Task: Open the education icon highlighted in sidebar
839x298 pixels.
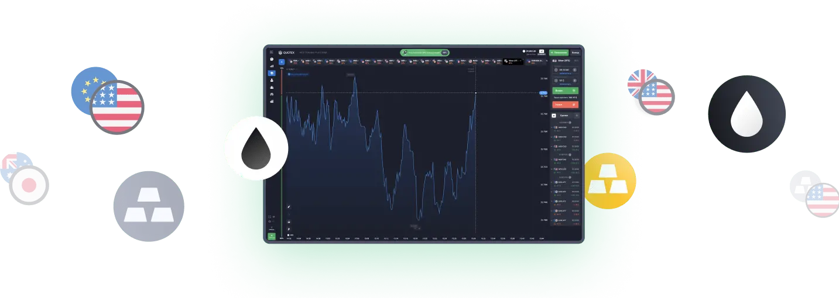Action: 272,73
